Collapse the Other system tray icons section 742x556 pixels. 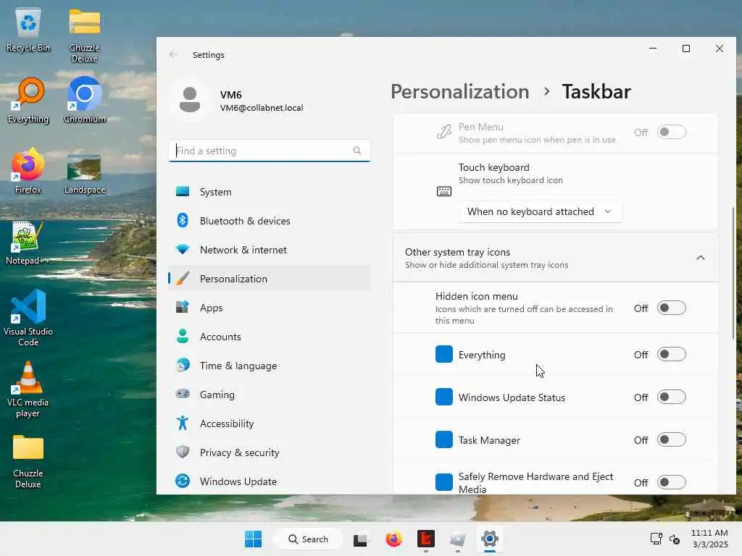click(701, 258)
